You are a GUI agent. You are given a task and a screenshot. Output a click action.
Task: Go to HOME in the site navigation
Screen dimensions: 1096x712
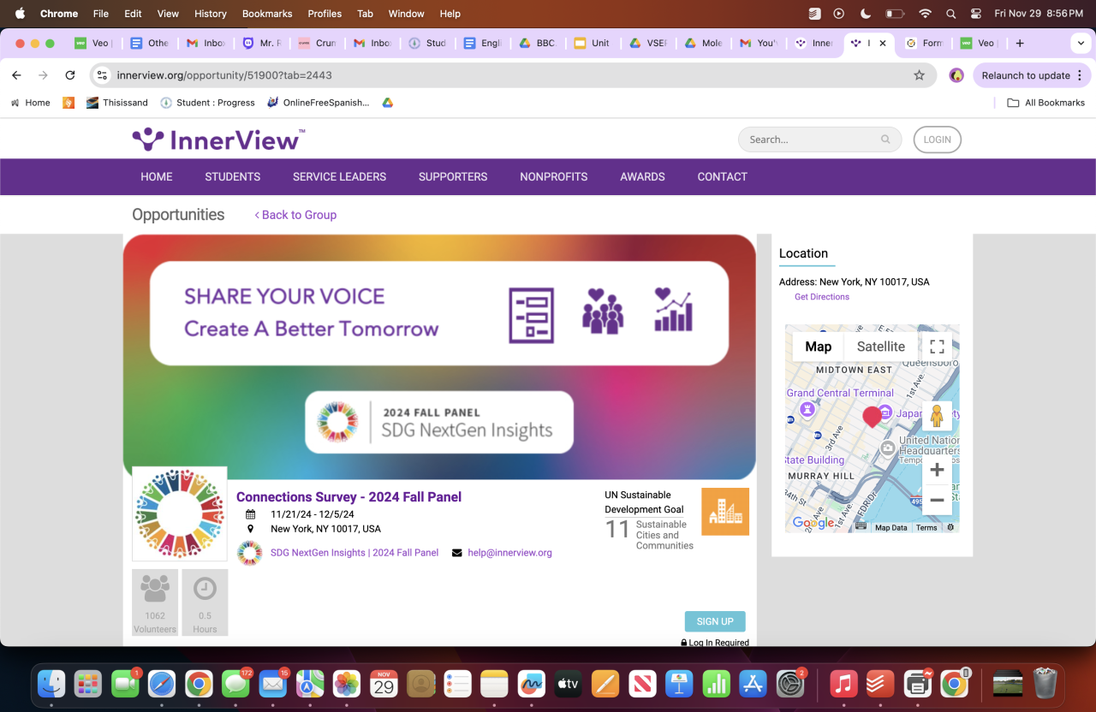157,177
